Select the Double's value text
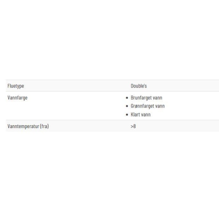 pyautogui.click(x=139, y=86)
